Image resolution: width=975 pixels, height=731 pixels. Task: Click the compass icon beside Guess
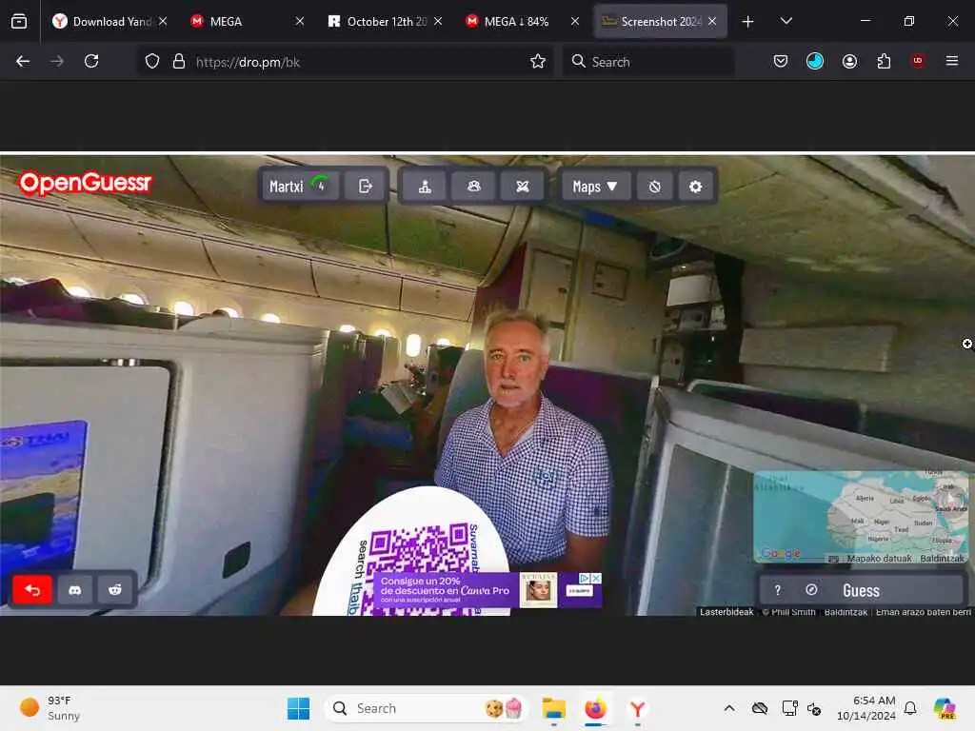point(811,590)
